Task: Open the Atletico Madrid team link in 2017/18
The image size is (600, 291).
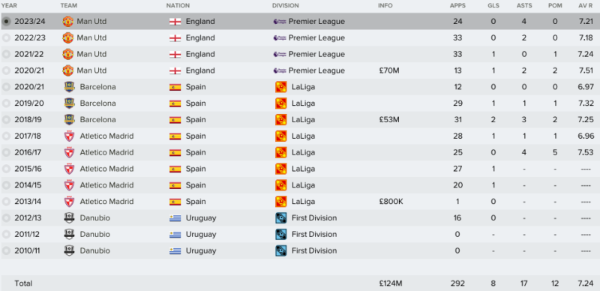Action: [106, 136]
